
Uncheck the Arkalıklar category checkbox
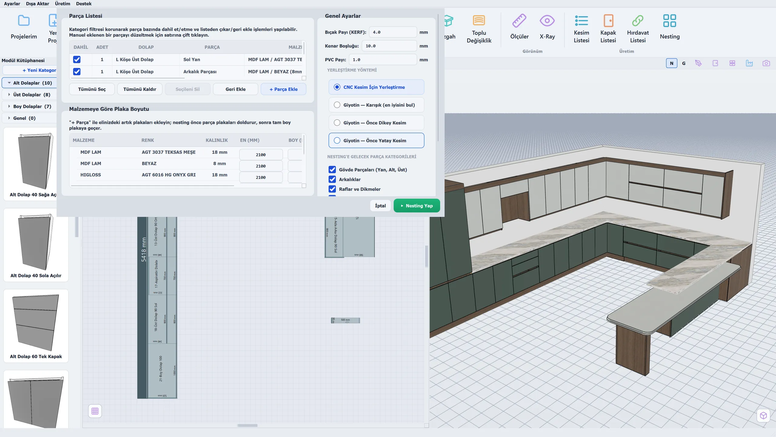coord(332,179)
